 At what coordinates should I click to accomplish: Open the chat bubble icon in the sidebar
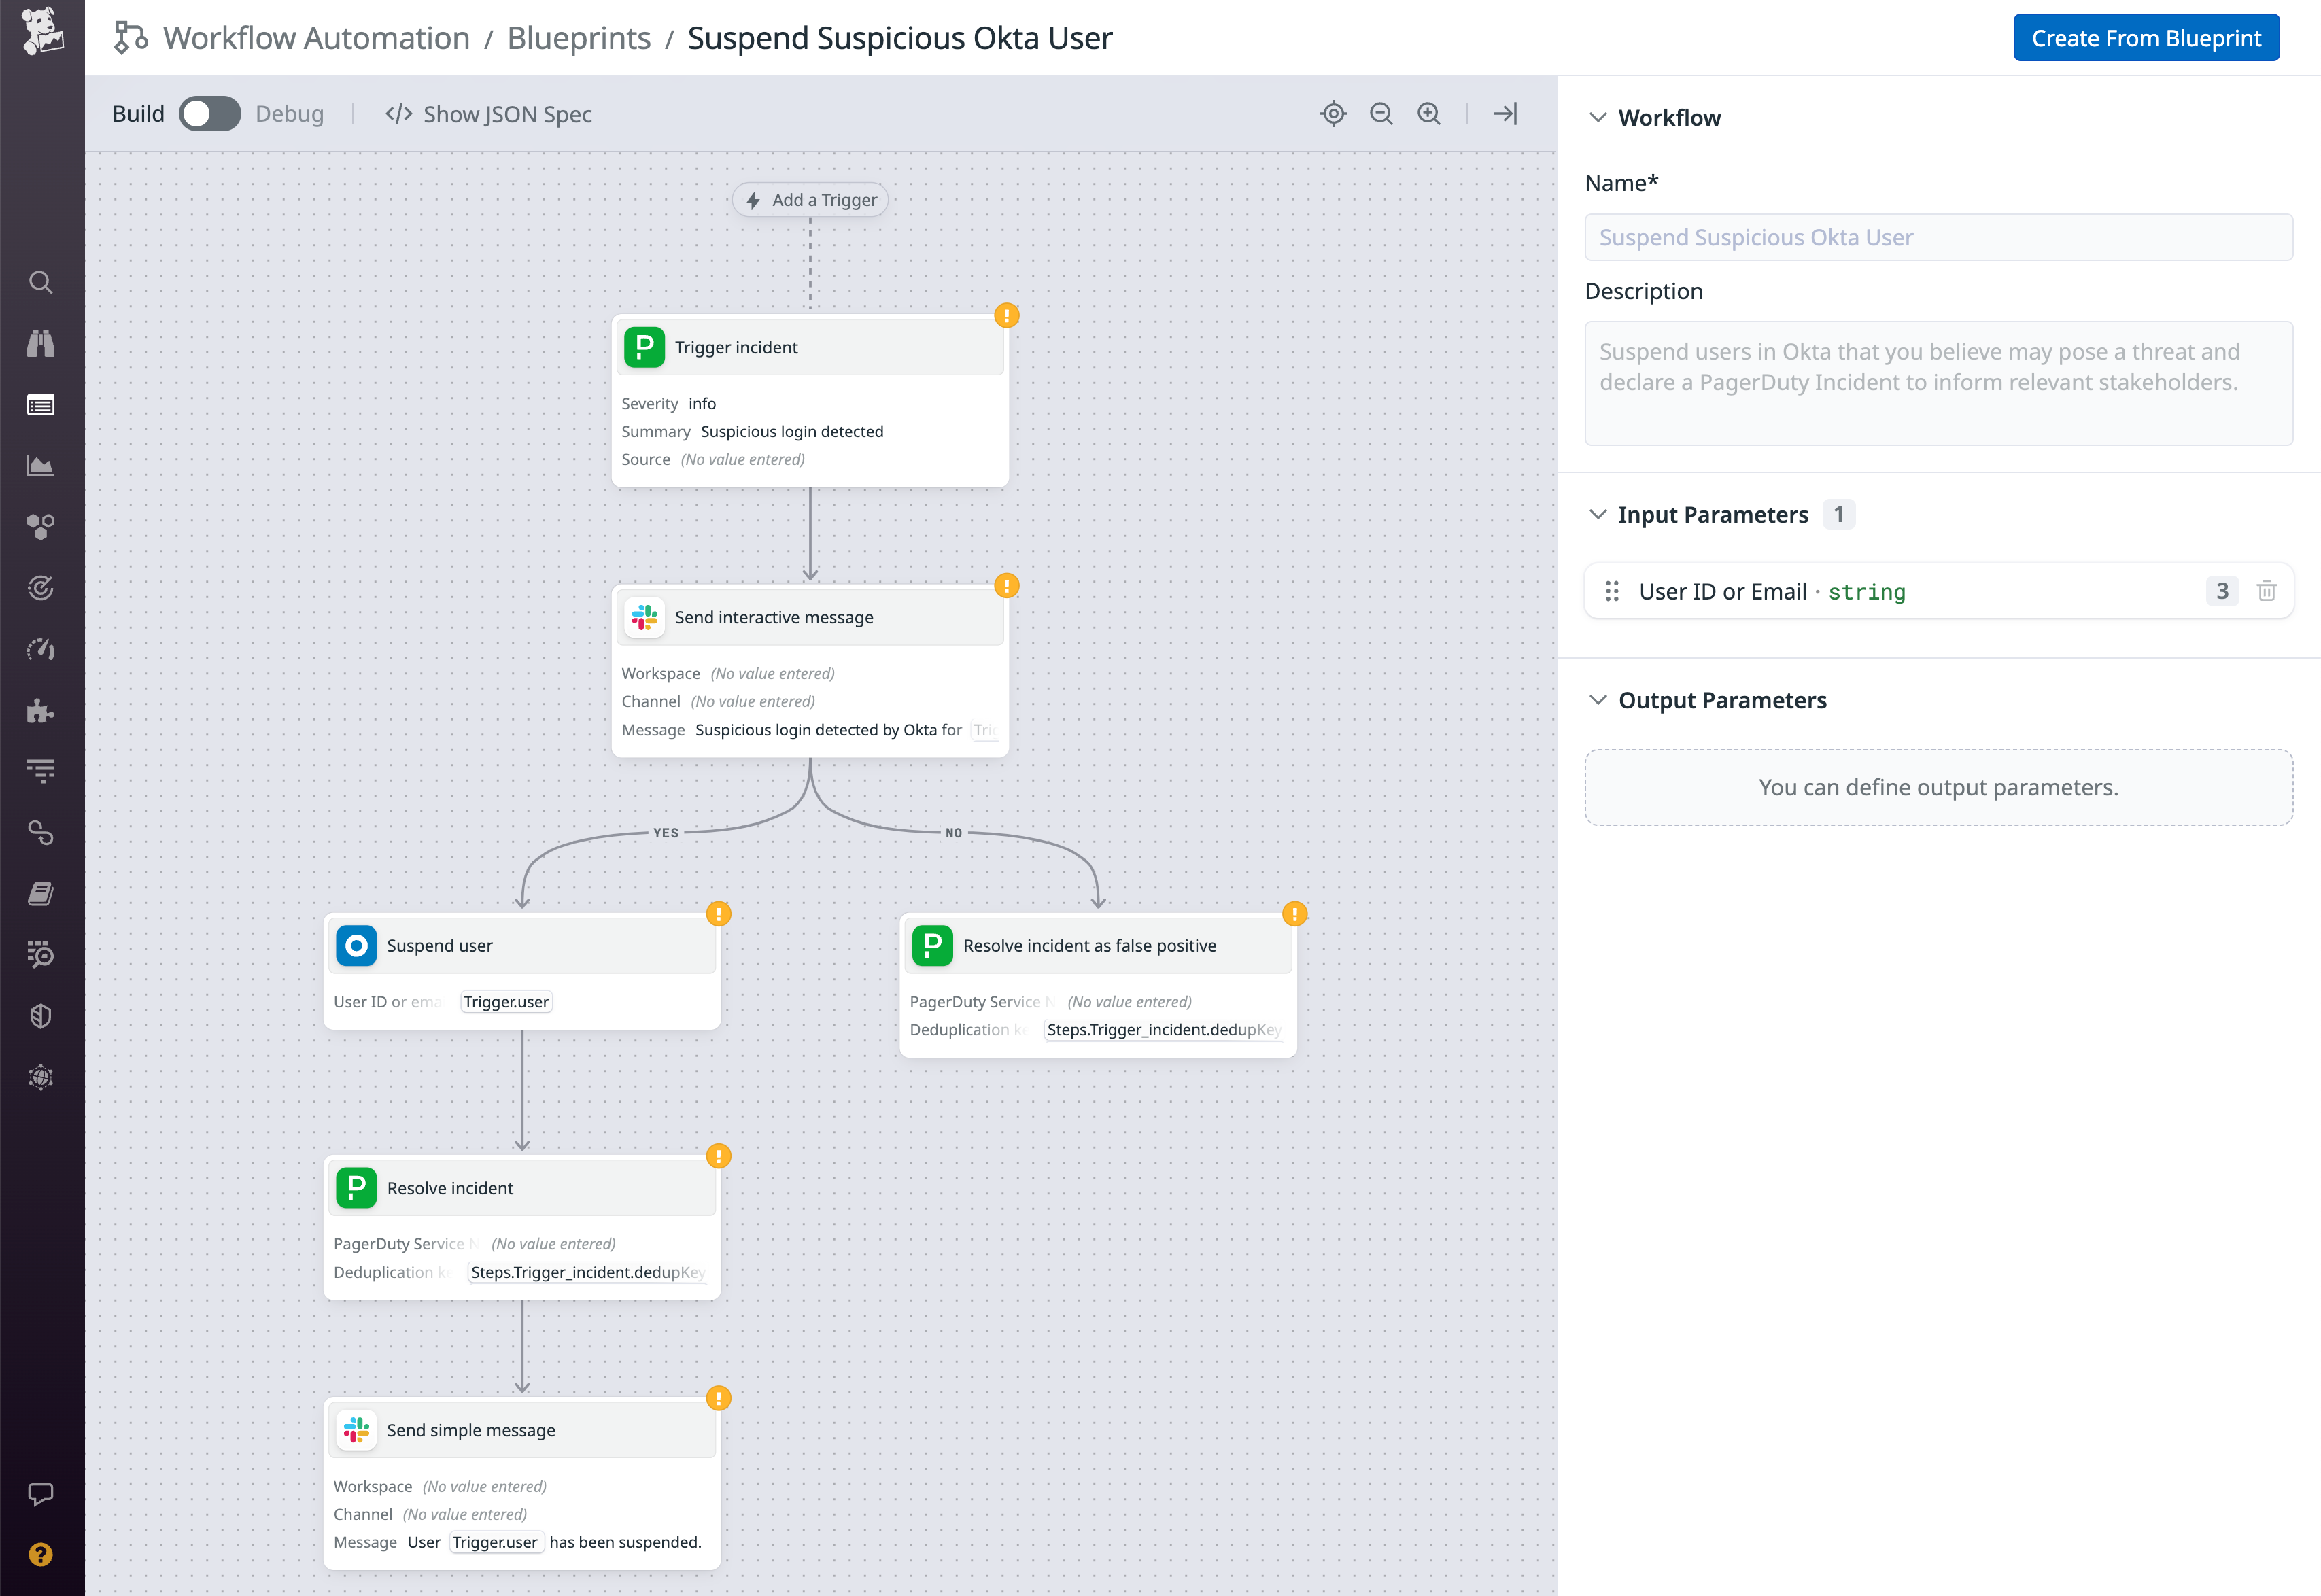tap(41, 1494)
